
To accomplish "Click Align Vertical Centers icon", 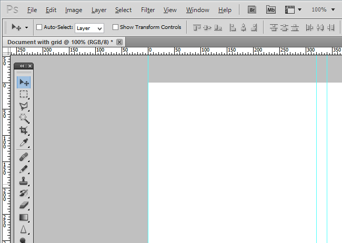I will (x=207, y=28).
